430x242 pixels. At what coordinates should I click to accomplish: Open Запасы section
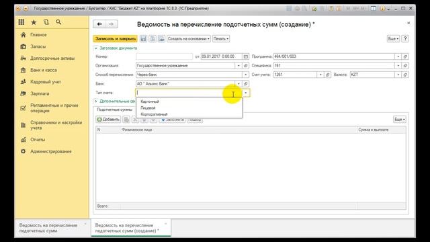pyautogui.click(x=38, y=46)
